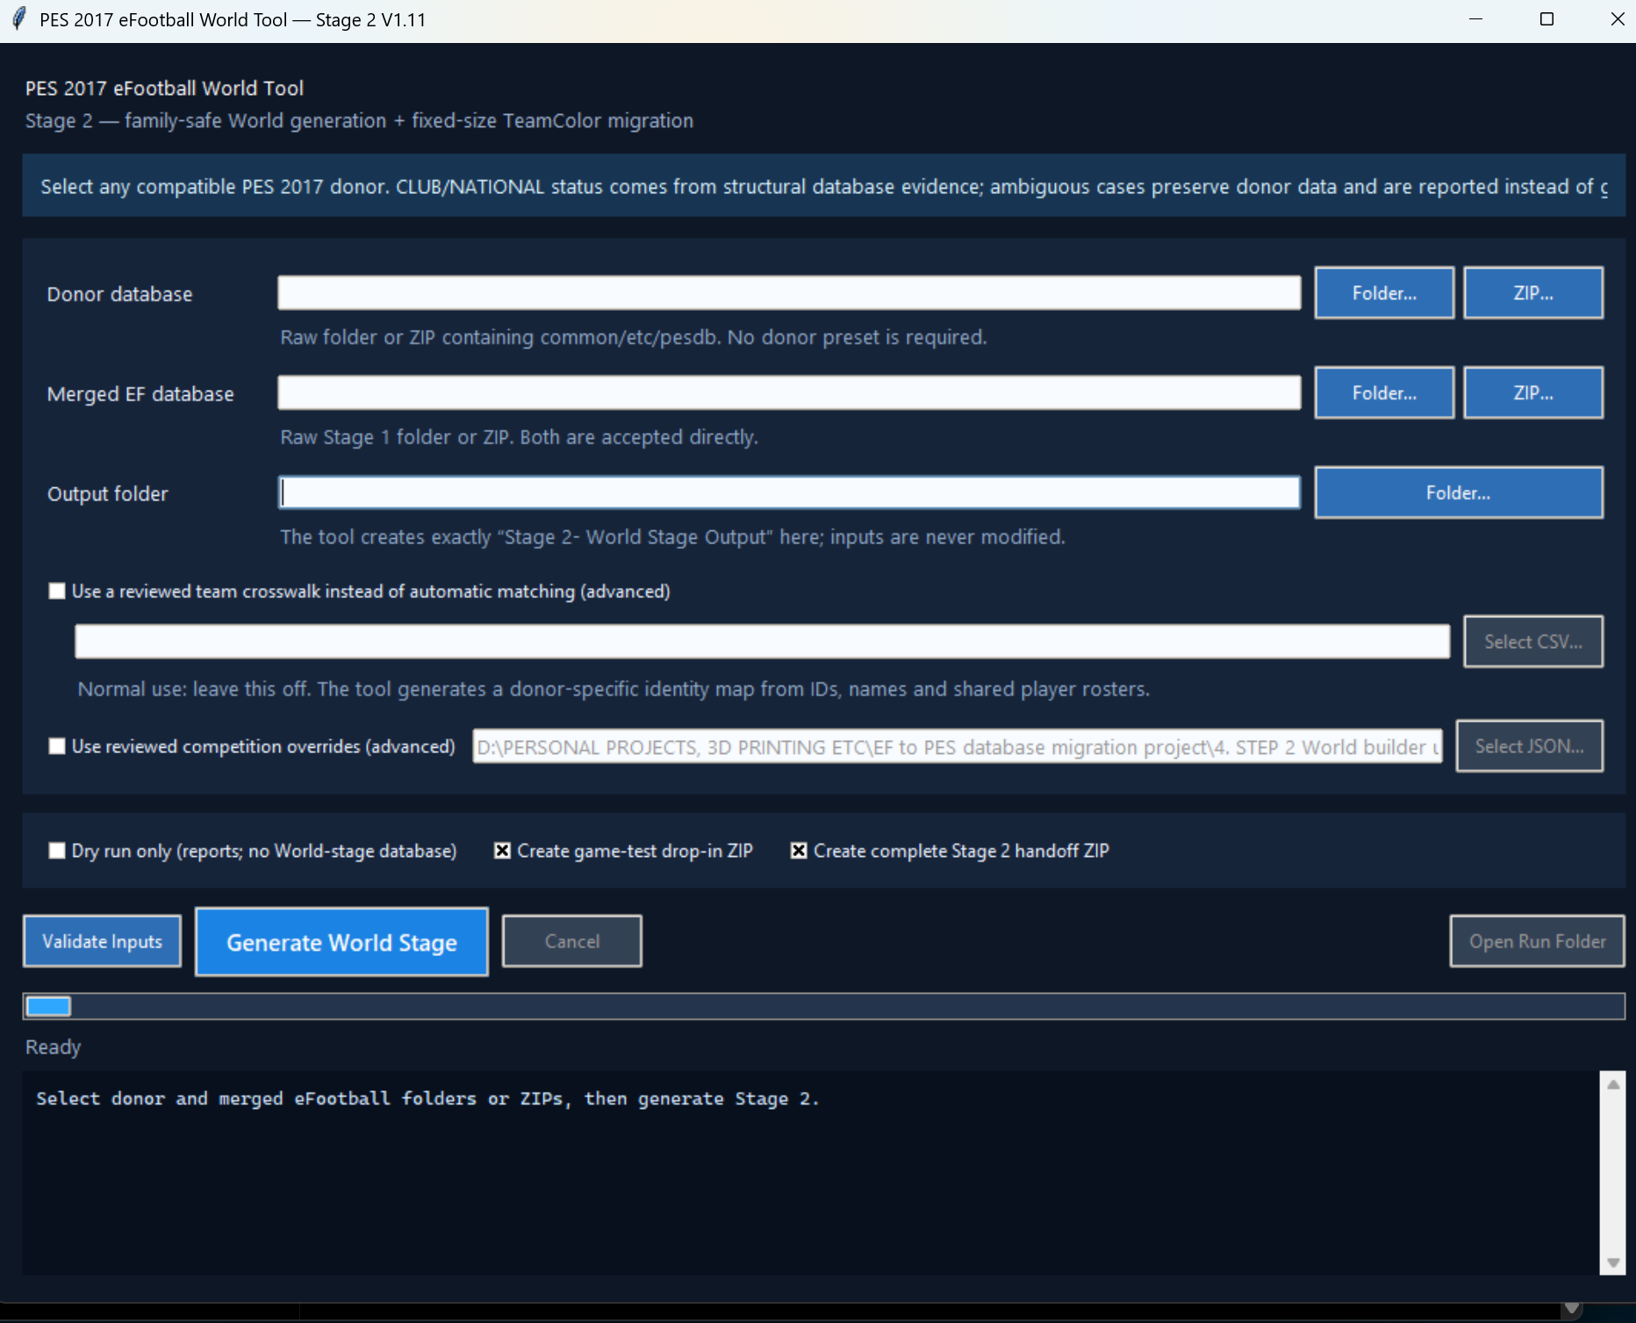Click the 'Merged EF database' label

[140, 394]
